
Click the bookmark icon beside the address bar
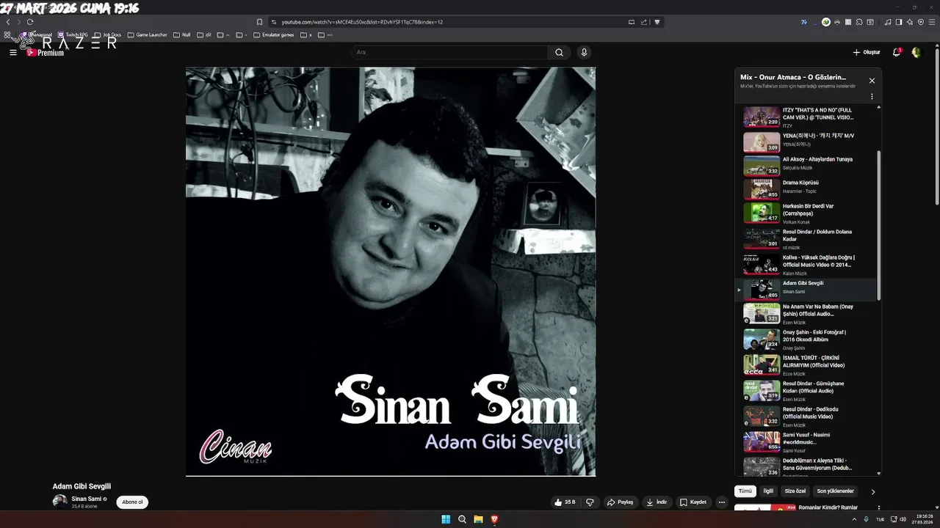[x=259, y=22]
